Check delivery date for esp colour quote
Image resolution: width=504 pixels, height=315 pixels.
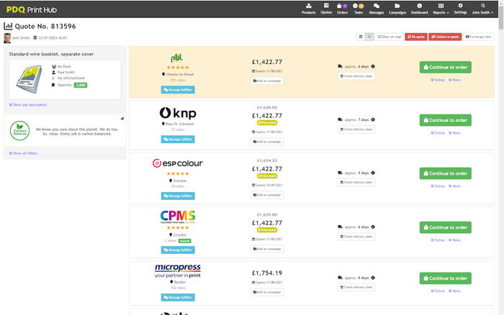pyautogui.click(x=356, y=183)
